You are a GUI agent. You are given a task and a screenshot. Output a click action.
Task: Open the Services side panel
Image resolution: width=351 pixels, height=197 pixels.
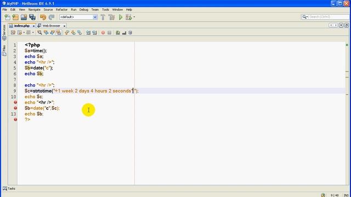point(4,32)
